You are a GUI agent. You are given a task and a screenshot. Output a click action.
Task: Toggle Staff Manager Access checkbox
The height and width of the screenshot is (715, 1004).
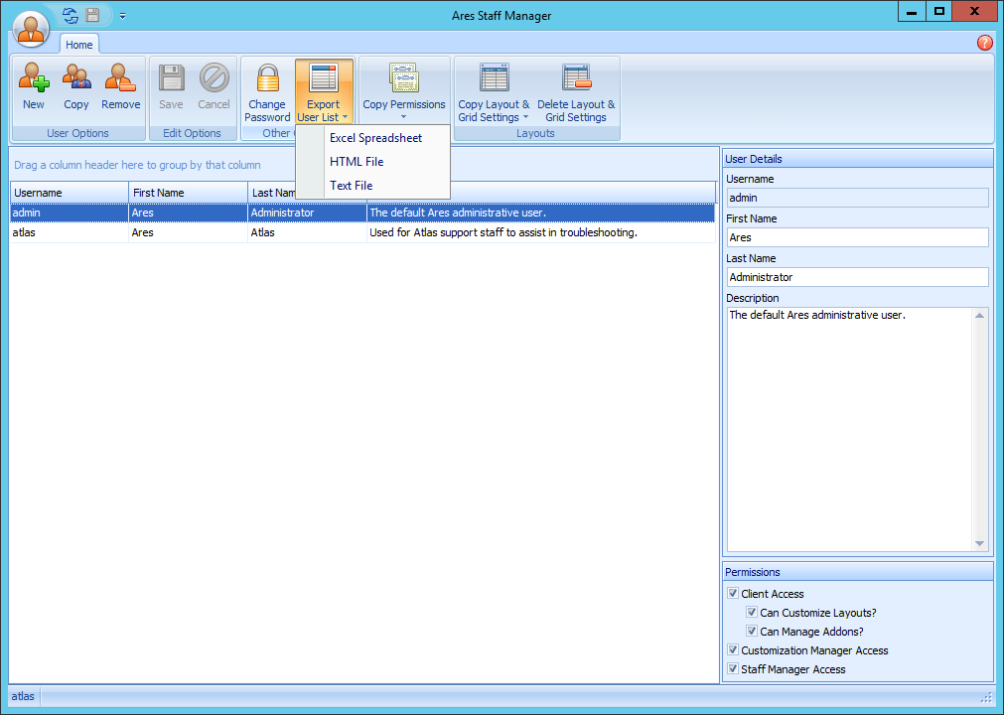tap(733, 669)
